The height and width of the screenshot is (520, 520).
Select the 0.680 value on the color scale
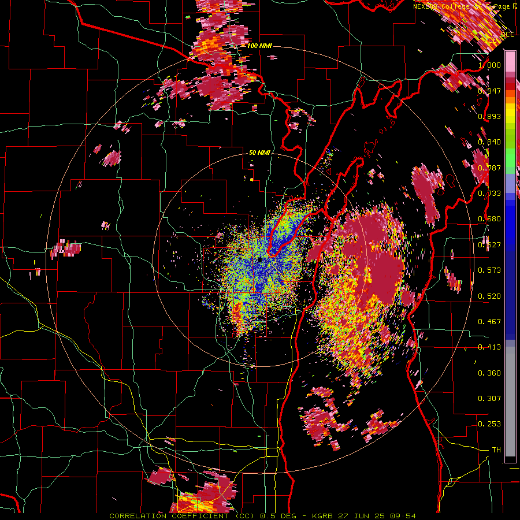coord(489,219)
